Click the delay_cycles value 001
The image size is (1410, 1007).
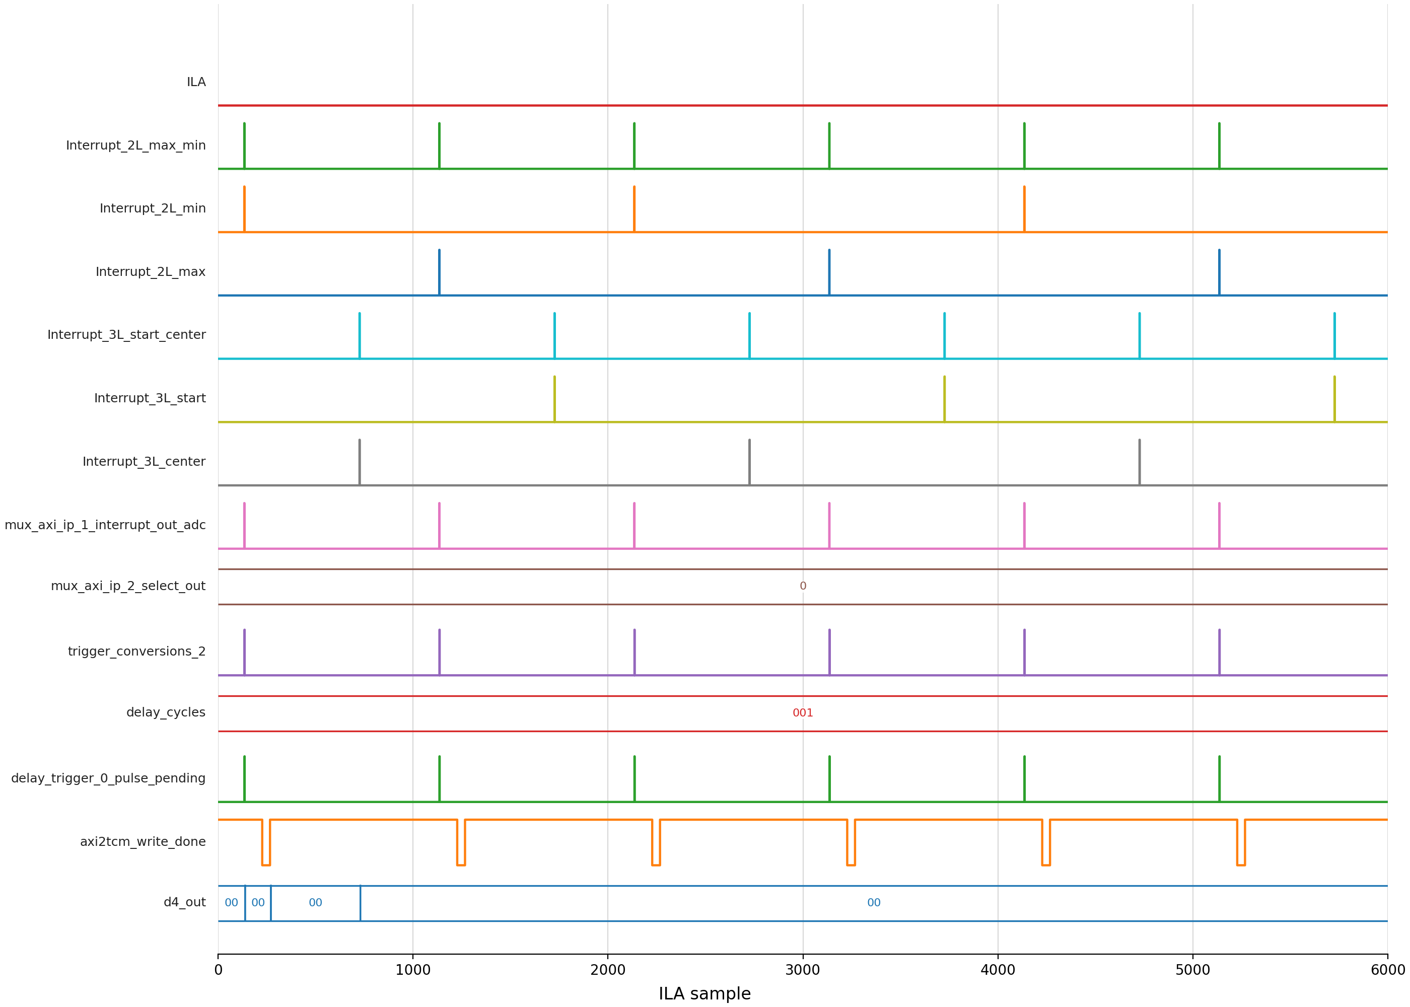point(802,713)
